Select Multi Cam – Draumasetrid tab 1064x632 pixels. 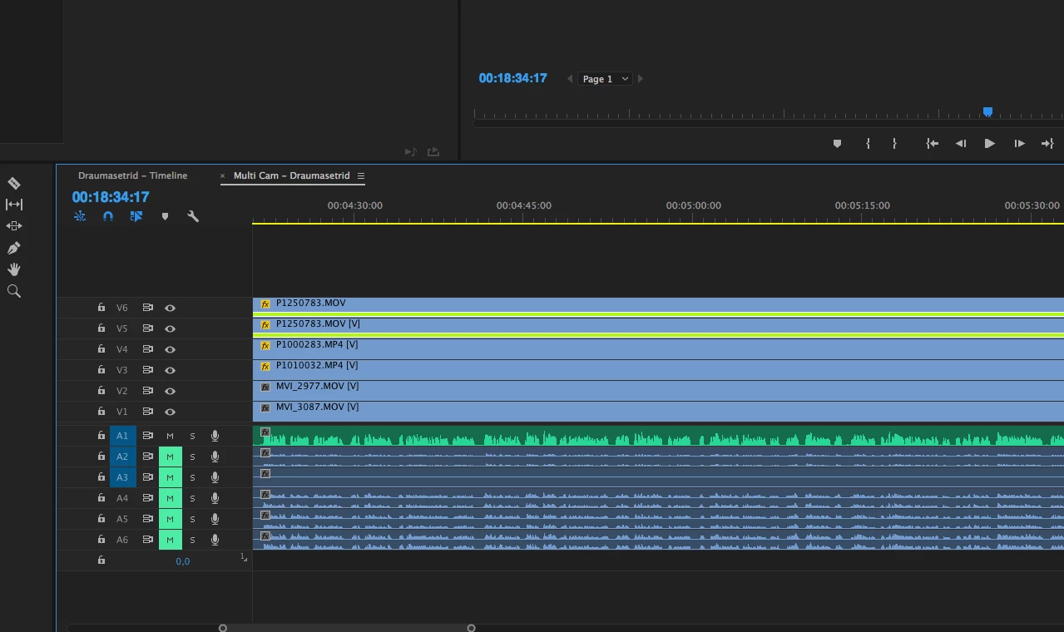pyautogui.click(x=291, y=175)
